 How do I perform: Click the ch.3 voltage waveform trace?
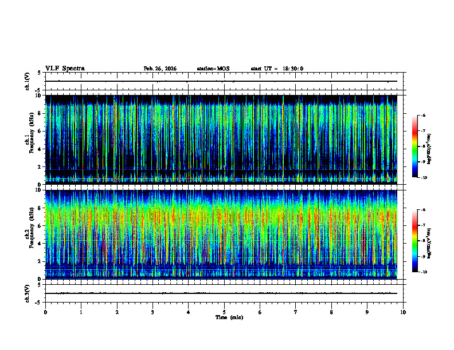(x=221, y=293)
